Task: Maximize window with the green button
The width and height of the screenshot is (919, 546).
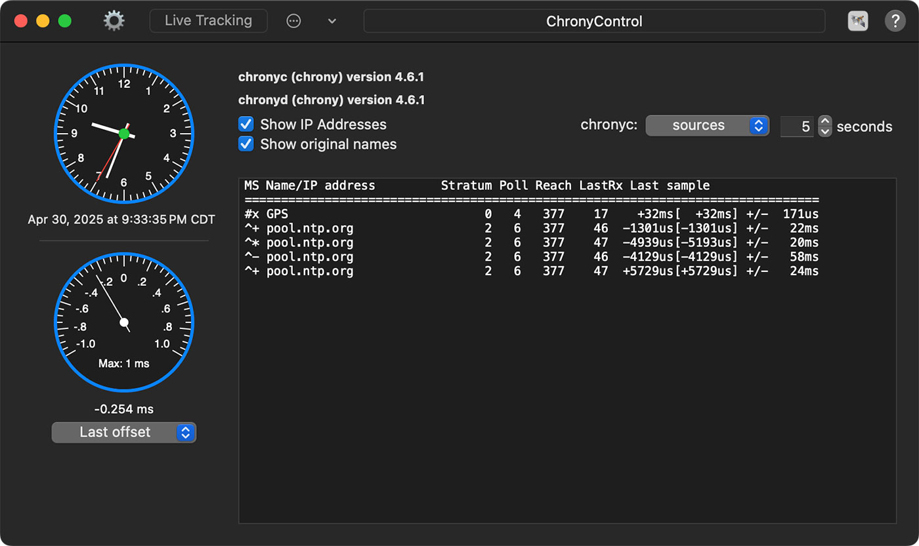Action: 64,21
